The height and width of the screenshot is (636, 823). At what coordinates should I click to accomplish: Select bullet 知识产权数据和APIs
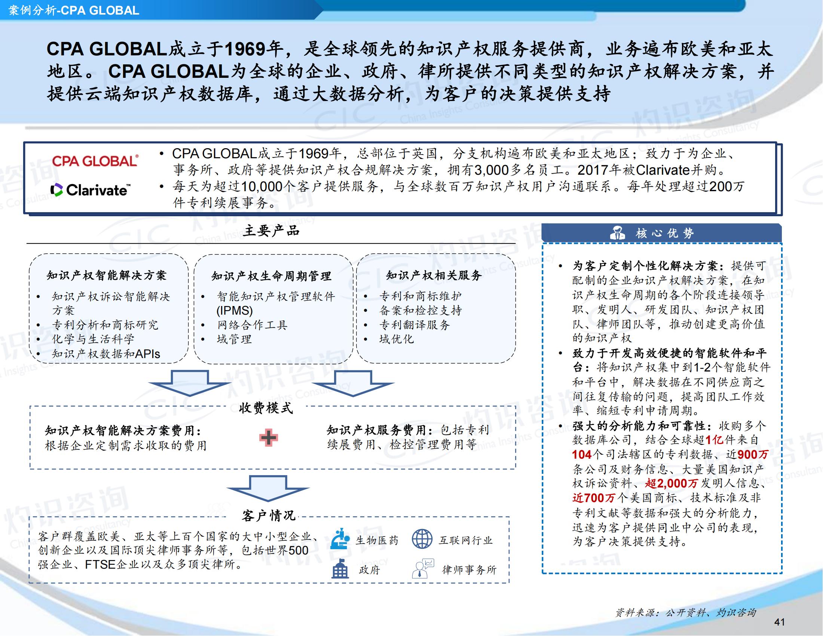pyautogui.click(x=106, y=354)
